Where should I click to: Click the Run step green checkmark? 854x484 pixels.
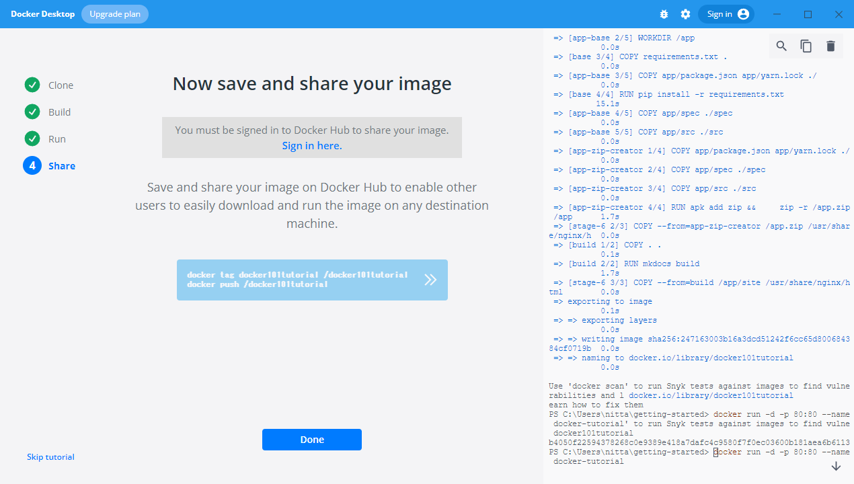[32, 139]
